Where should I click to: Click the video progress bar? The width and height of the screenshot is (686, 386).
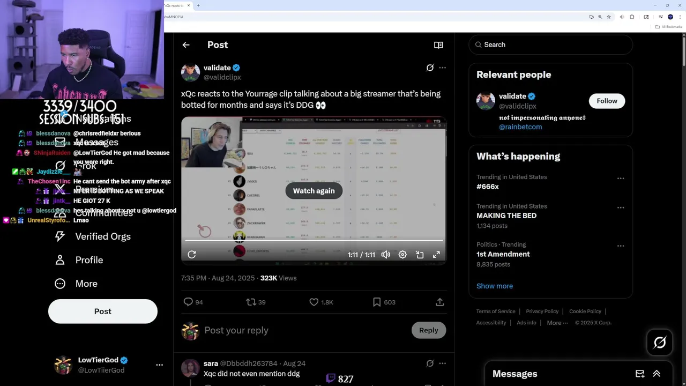(314, 241)
